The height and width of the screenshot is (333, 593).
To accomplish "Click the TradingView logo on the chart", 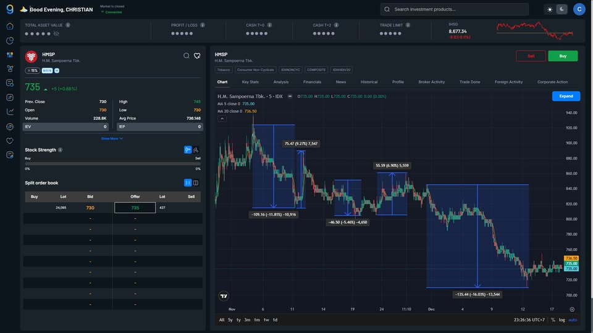I will 224,296.
